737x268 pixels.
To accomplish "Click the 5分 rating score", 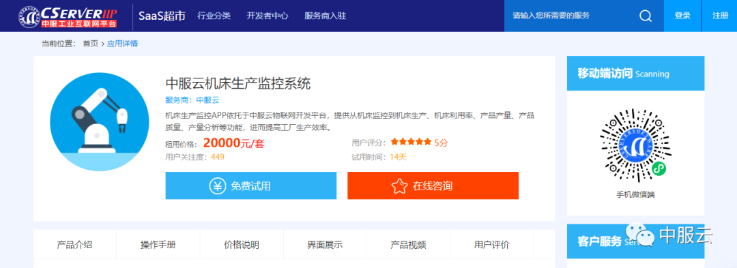I will point(441,143).
